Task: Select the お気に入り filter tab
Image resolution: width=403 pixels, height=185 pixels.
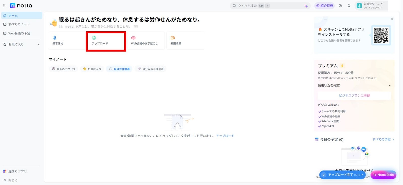Action: pos(92,69)
